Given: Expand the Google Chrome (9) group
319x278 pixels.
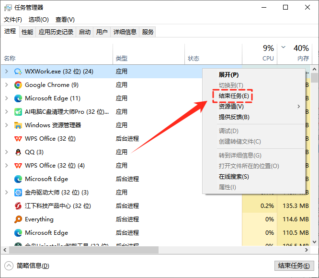Looking at the screenshot, I should [x=7, y=85].
